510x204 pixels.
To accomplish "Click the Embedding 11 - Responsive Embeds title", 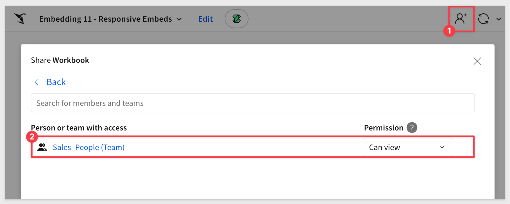I will 105,19.
